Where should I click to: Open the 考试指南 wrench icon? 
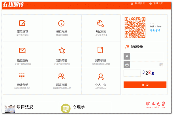pyautogui.click(x=100, y=23)
